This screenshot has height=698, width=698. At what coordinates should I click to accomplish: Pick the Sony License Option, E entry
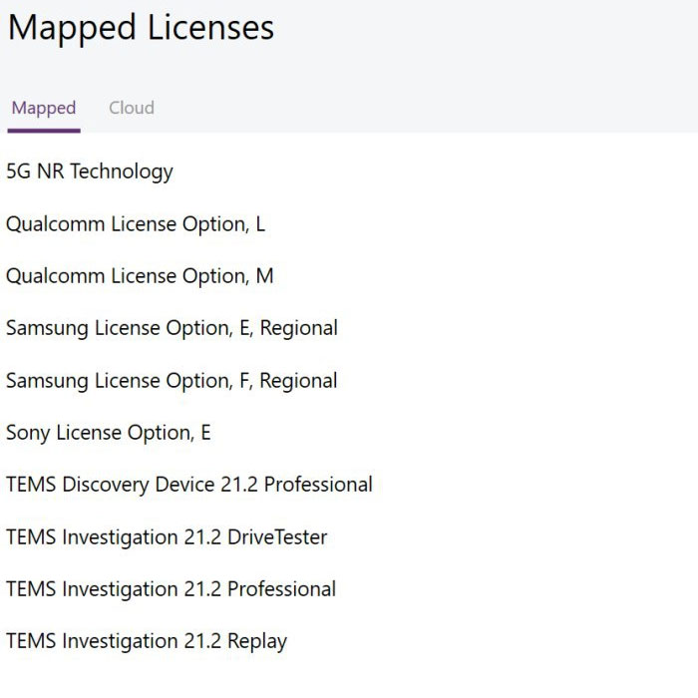pos(108,433)
